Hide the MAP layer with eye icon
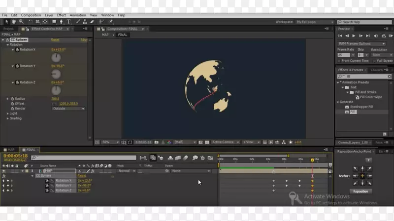The image size is (394, 221). (4, 171)
